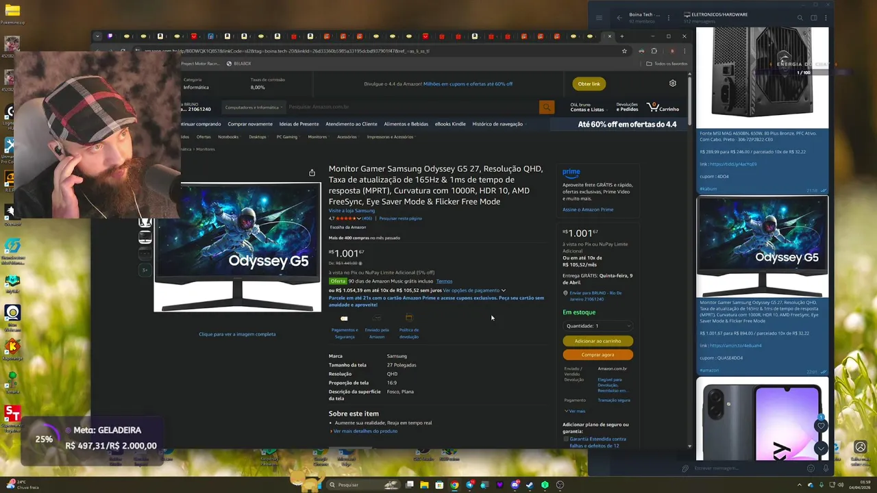Expand Ver mais detalhes do produto
This screenshot has width=877, height=493.
tap(365, 431)
